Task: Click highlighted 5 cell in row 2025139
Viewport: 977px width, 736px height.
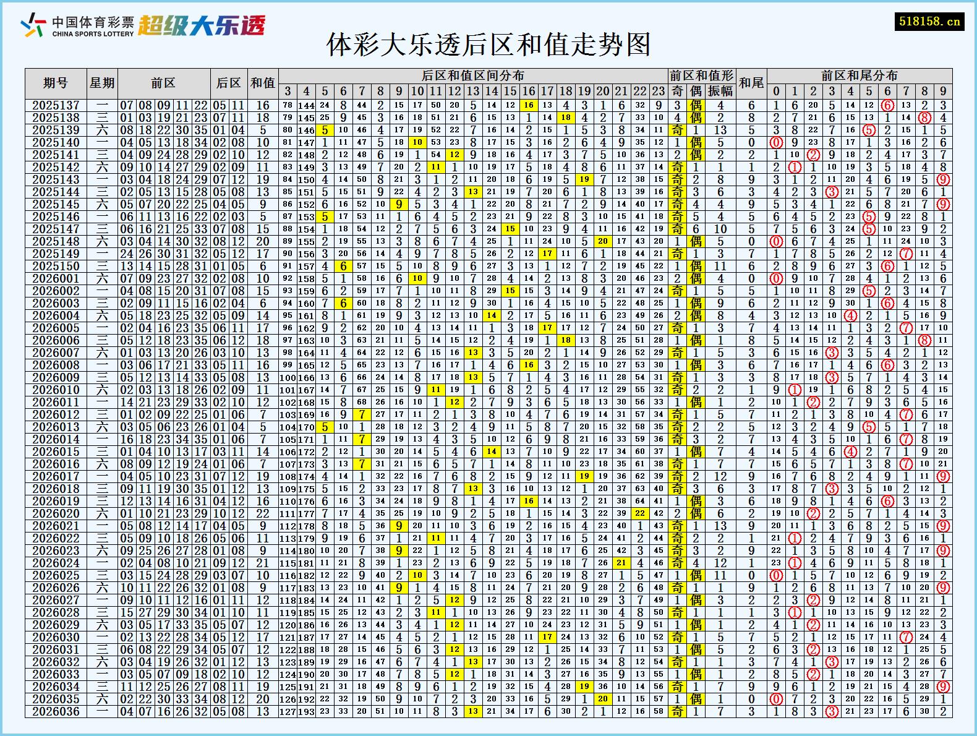Action: click(325, 130)
